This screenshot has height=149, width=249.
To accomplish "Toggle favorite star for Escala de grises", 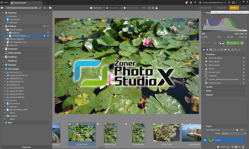I will [x=244, y=83].
